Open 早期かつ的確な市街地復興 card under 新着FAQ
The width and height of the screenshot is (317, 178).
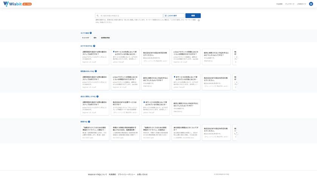[x=125, y=132]
